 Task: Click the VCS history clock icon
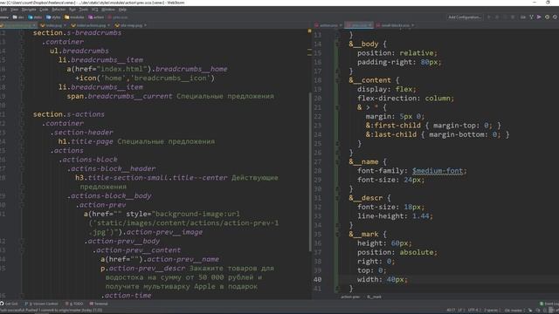(x=548, y=17)
